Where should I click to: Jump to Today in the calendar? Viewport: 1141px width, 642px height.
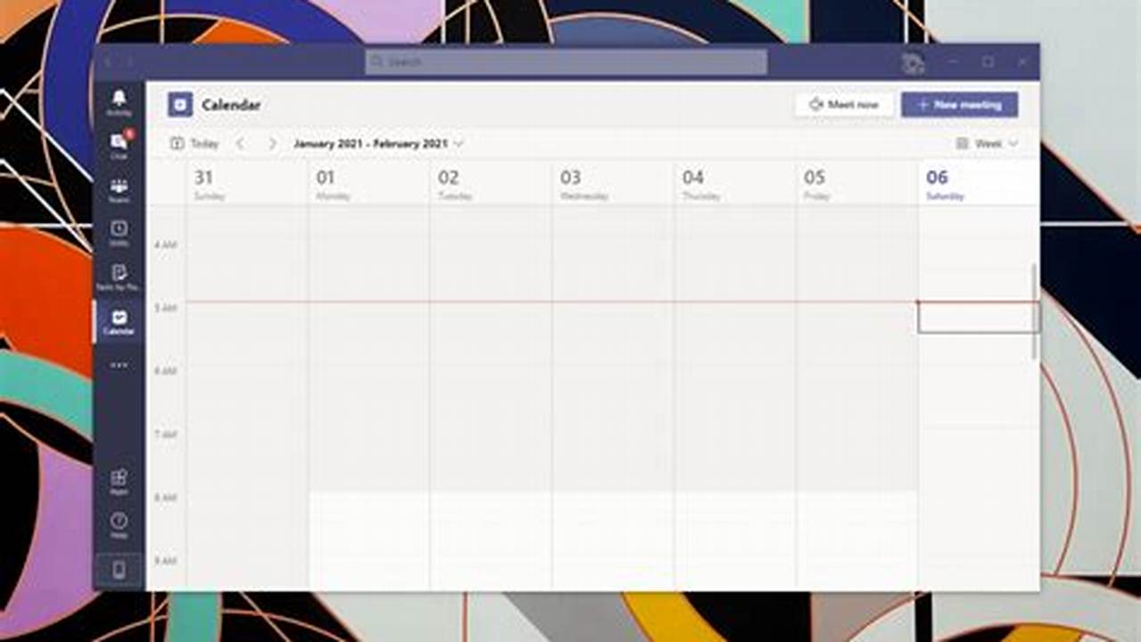coord(195,143)
